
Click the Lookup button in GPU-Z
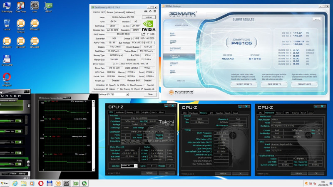[149, 17]
